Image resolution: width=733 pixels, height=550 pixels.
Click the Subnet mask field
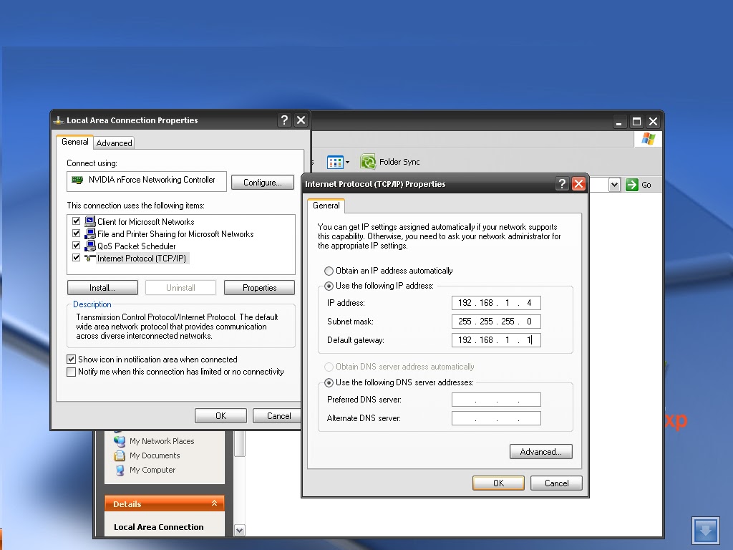496,322
